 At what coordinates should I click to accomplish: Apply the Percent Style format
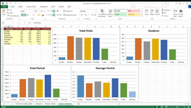coord(86,15)
